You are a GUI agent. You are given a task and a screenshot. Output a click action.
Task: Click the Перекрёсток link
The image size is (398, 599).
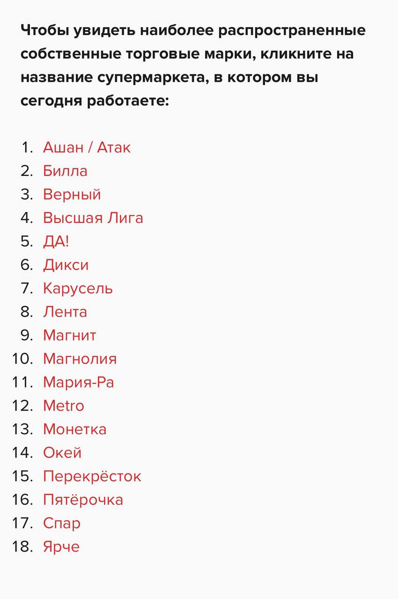pos(92,476)
